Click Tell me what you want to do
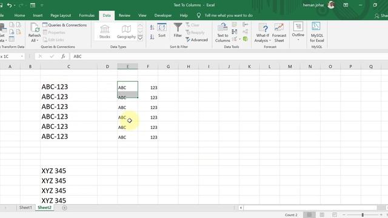 pos(229,15)
